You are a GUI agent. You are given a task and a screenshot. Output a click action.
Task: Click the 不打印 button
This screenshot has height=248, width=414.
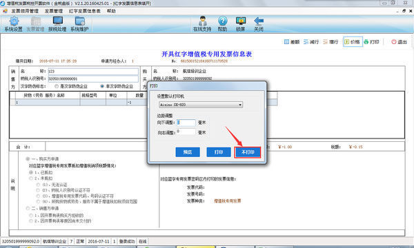(248, 152)
